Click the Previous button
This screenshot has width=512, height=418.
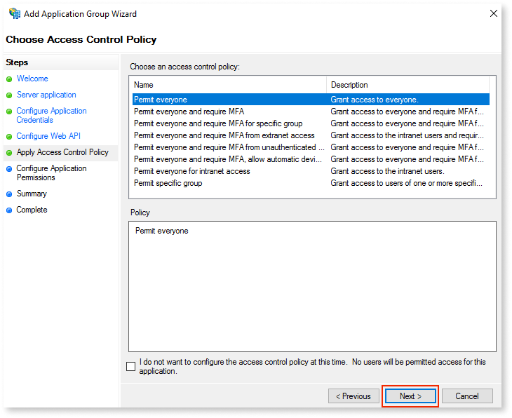(353, 396)
